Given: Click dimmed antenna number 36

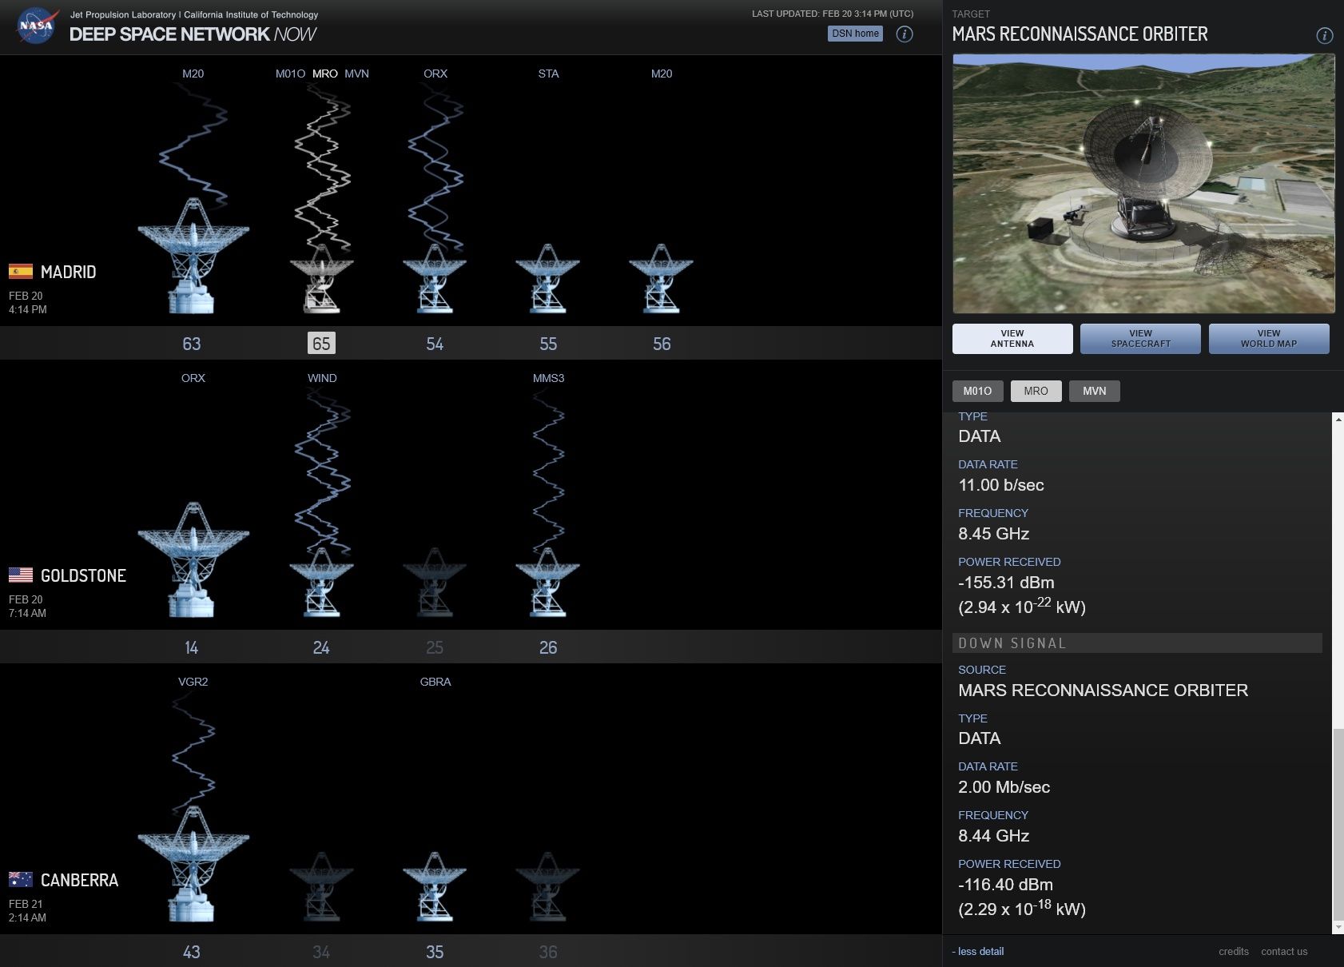Looking at the screenshot, I should click(x=548, y=952).
